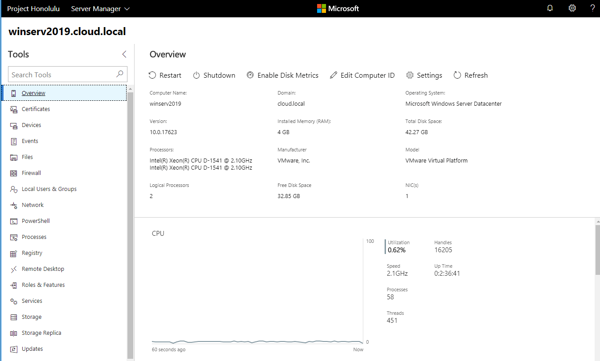
Task: Select CPU Utilization metric
Action: pos(398,246)
